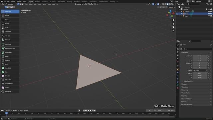Enable vertex select mode

tap(18, 4)
